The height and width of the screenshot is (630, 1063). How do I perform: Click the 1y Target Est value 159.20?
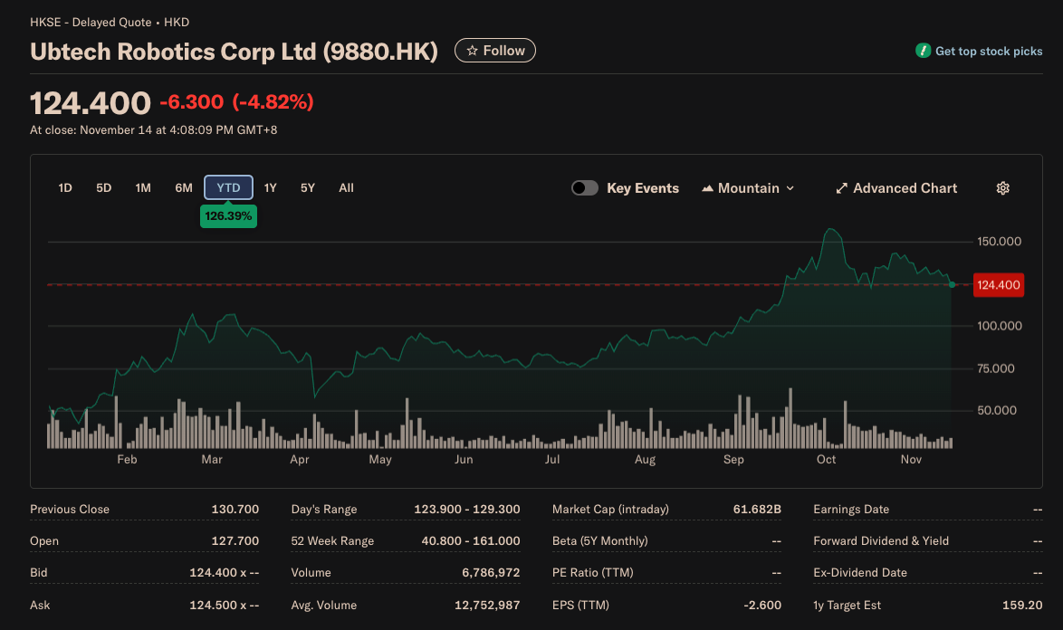click(1022, 606)
